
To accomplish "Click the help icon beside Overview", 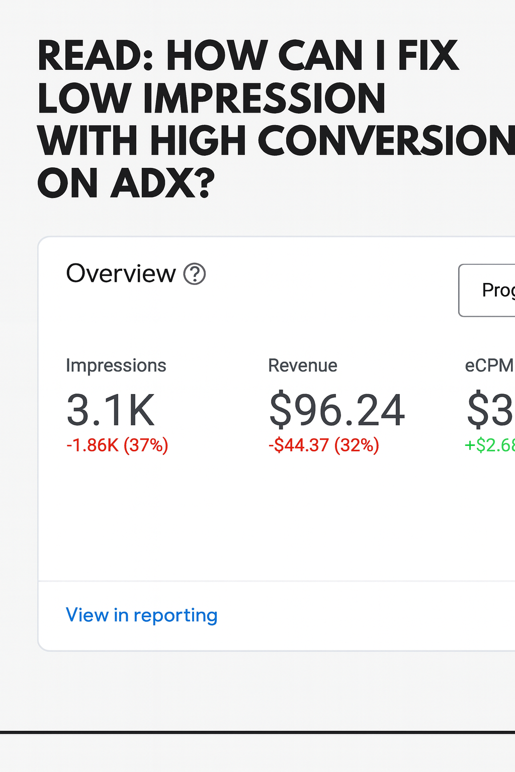I will pyautogui.click(x=195, y=274).
